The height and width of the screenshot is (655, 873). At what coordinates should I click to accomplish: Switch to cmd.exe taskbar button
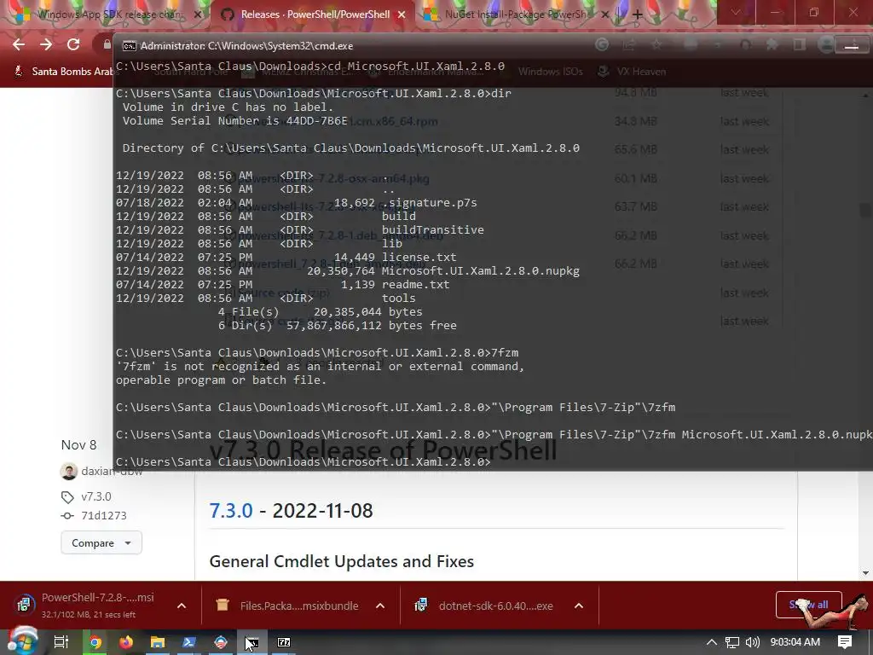tap(252, 642)
